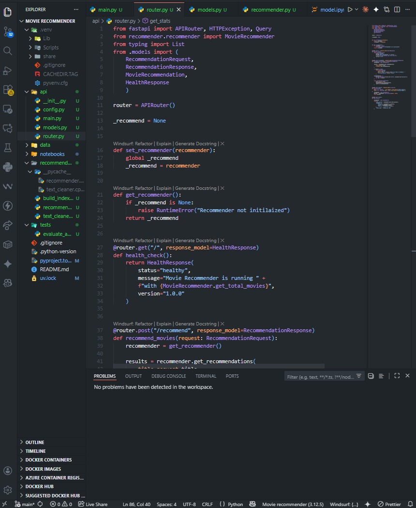Open the TERMINAL panel tab

206,376
